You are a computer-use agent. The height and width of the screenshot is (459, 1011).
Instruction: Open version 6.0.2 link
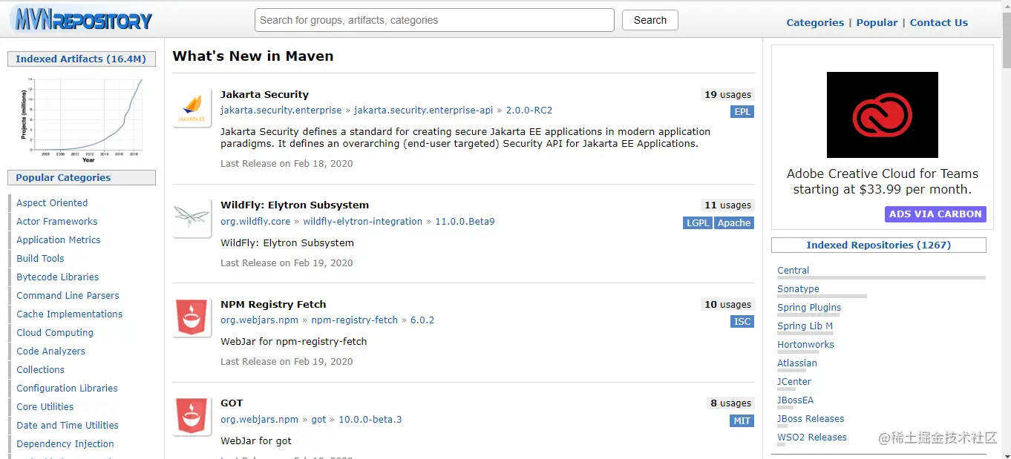[x=422, y=320]
